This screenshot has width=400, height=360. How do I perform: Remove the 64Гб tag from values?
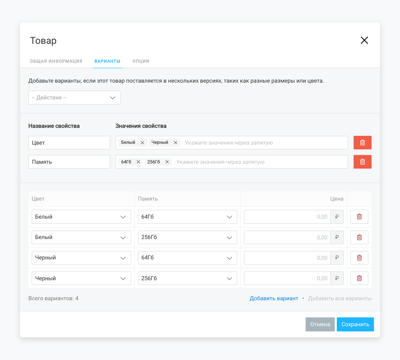[x=138, y=162]
